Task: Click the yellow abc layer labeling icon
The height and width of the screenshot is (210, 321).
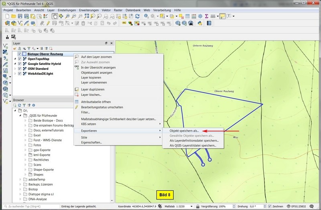Action: pos(124,23)
